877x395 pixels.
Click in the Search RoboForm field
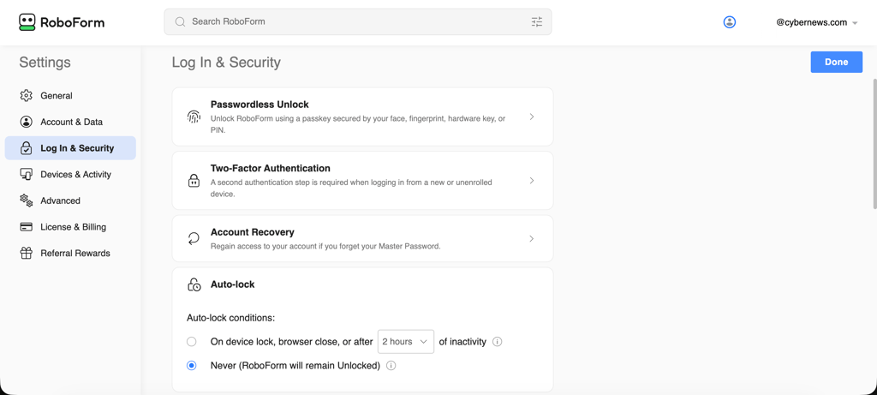point(358,21)
